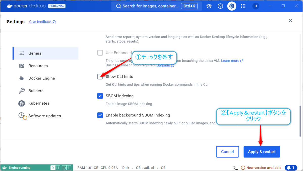Open the help question-mark icon
The width and height of the screenshot is (303, 171).
point(220,6)
